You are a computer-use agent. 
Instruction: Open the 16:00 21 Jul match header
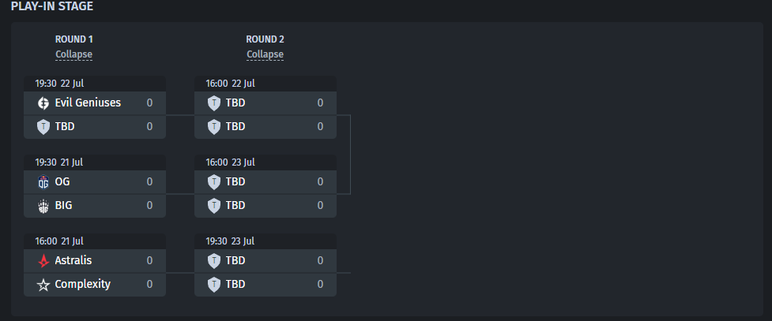coord(95,241)
